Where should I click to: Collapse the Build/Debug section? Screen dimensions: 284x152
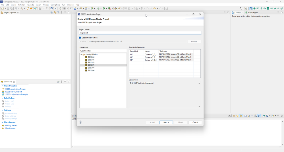[x=3, y=98]
